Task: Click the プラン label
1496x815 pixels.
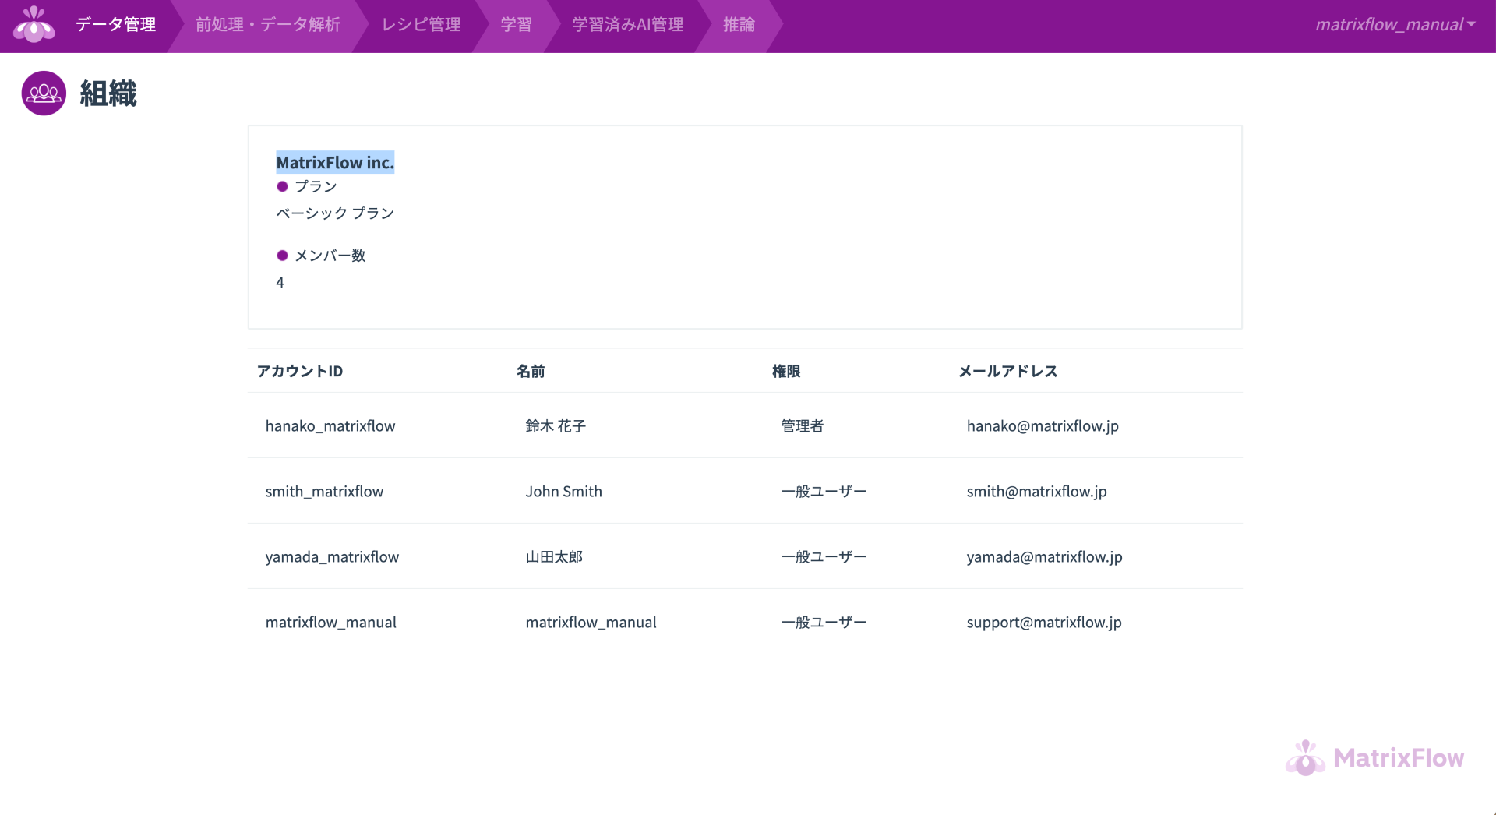Action: 316,186
